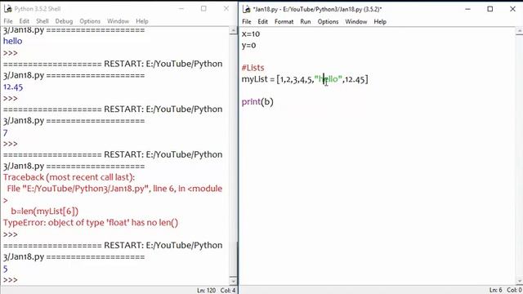523x294 pixels.
Task: Click the Traceback line in shell
Action: (x=69, y=177)
